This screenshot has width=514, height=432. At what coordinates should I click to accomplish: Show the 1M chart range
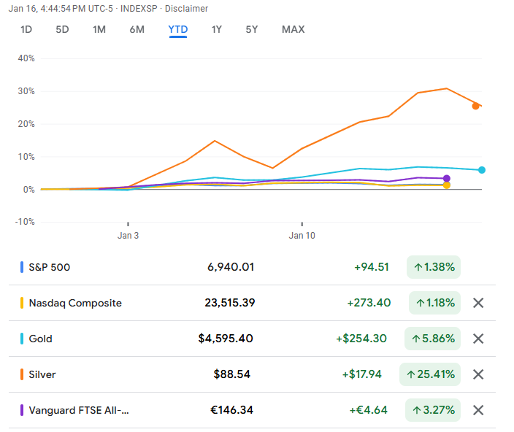click(99, 30)
